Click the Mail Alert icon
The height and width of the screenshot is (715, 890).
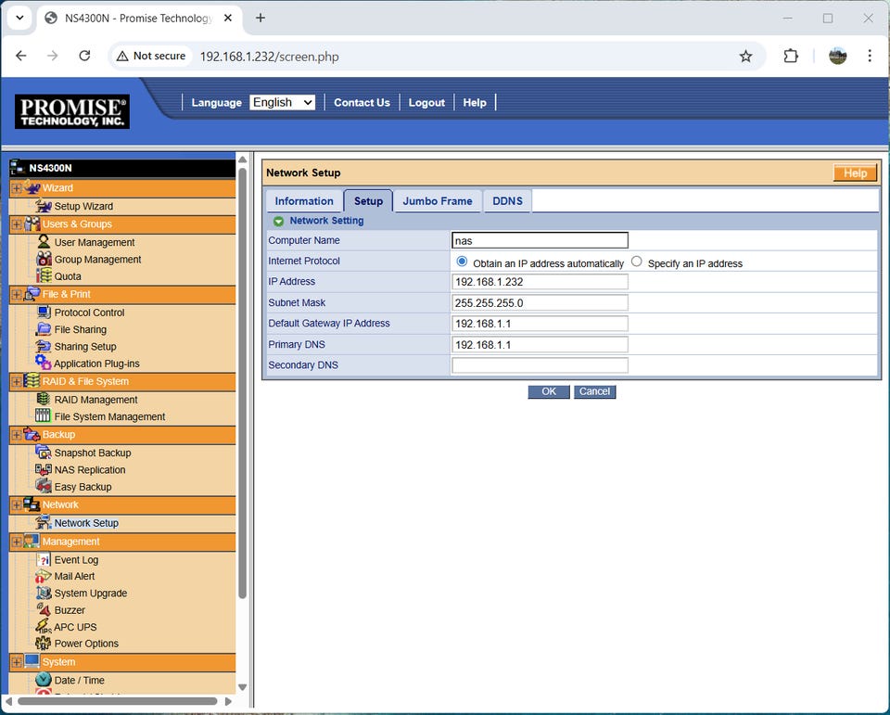coord(44,577)
